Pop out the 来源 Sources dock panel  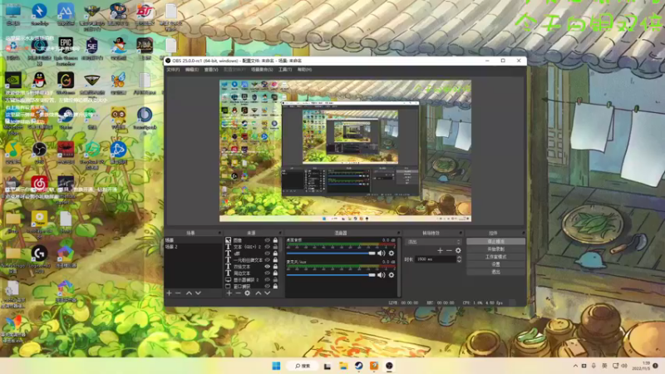click(x=280, y=233)
